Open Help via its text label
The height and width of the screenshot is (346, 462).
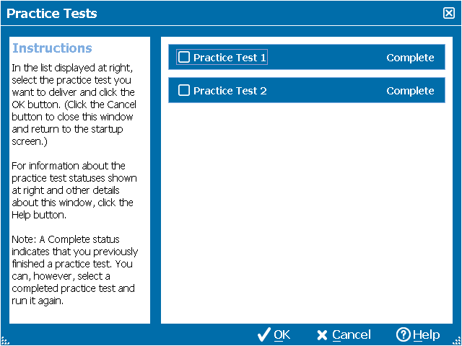tap(427, 334)
